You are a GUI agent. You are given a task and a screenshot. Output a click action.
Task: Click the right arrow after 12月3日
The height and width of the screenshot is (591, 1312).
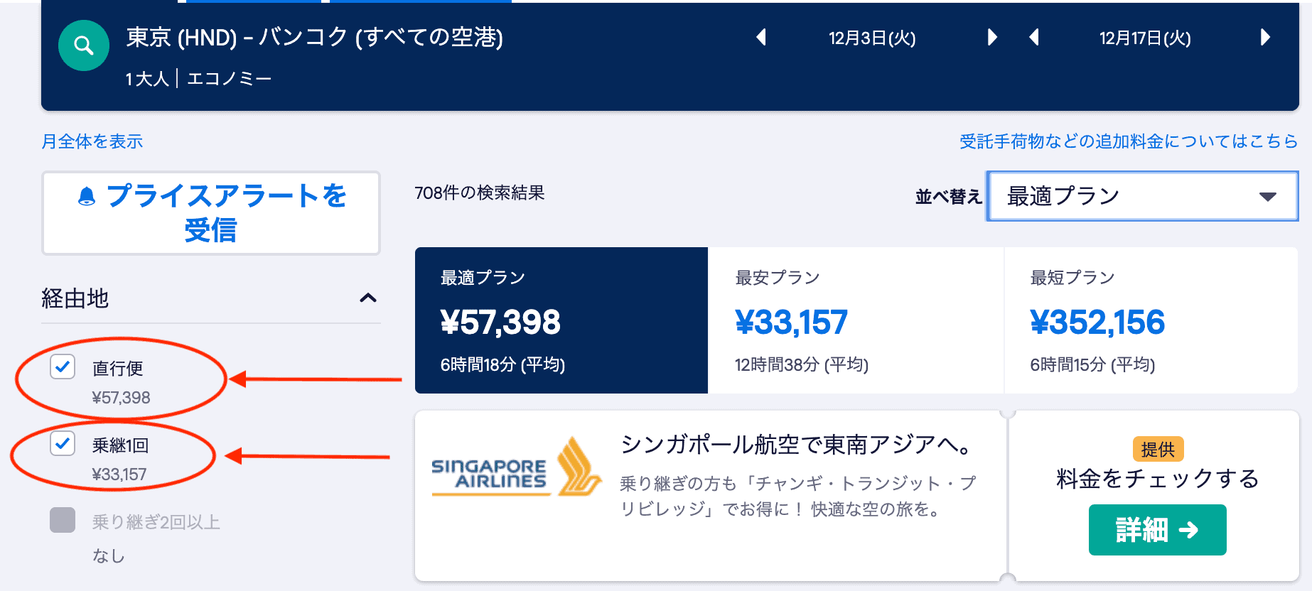(992, 39)
